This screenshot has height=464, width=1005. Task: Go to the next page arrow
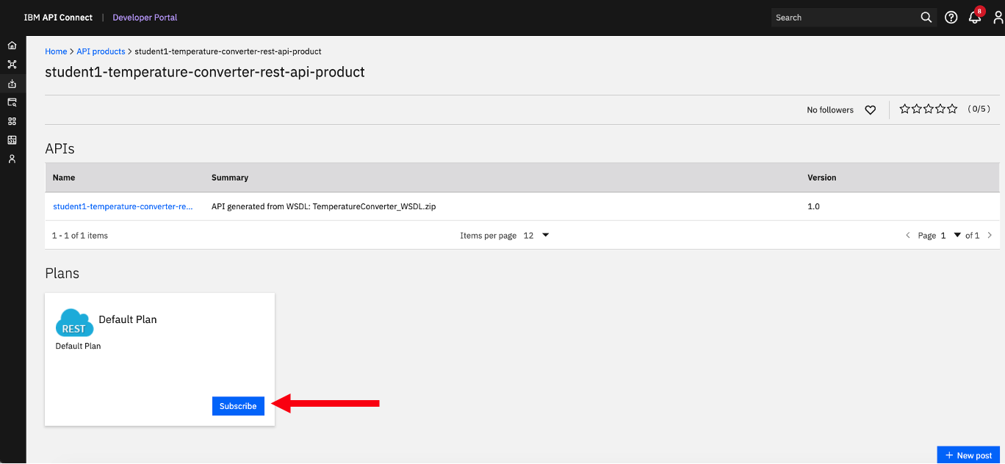pyautogui.click(x=990, y=236)
